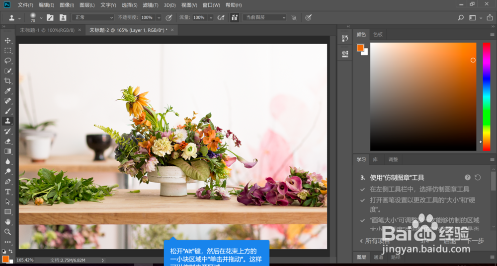Viewport: 497px width, 266px height.
Task: Restart the tutorial with reset icon
Action: [478, 177]
